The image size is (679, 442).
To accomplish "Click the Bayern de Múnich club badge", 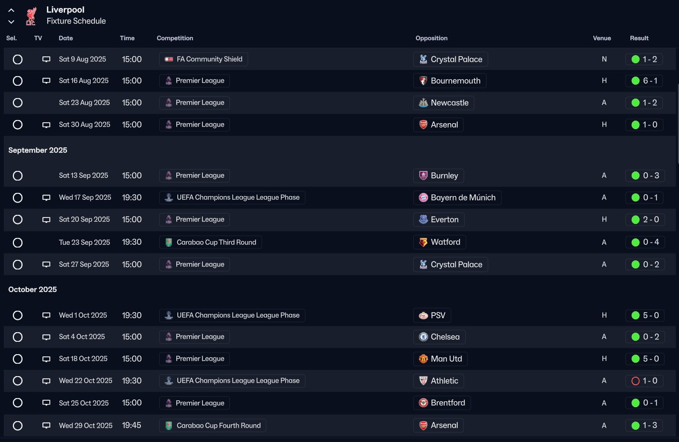I will (x=423, y=198).
